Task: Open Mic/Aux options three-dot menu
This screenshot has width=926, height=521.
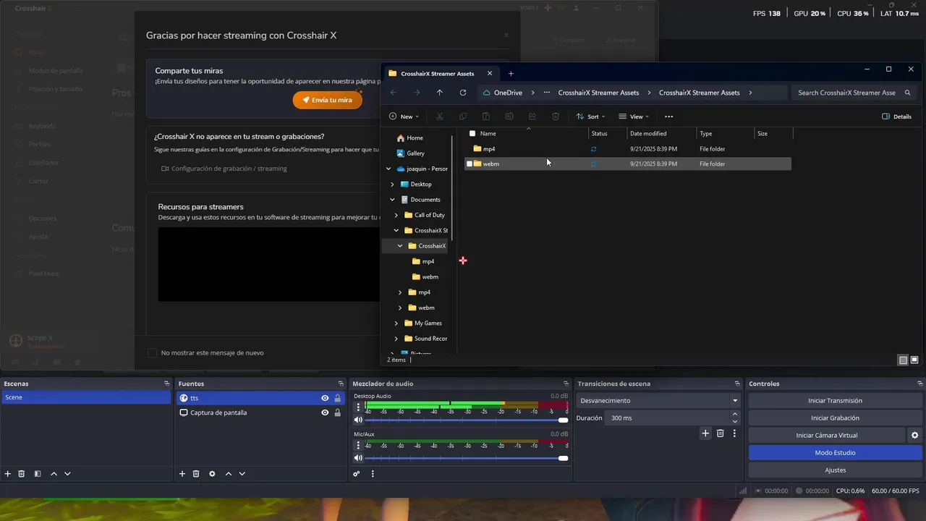Action: (358, 445)
